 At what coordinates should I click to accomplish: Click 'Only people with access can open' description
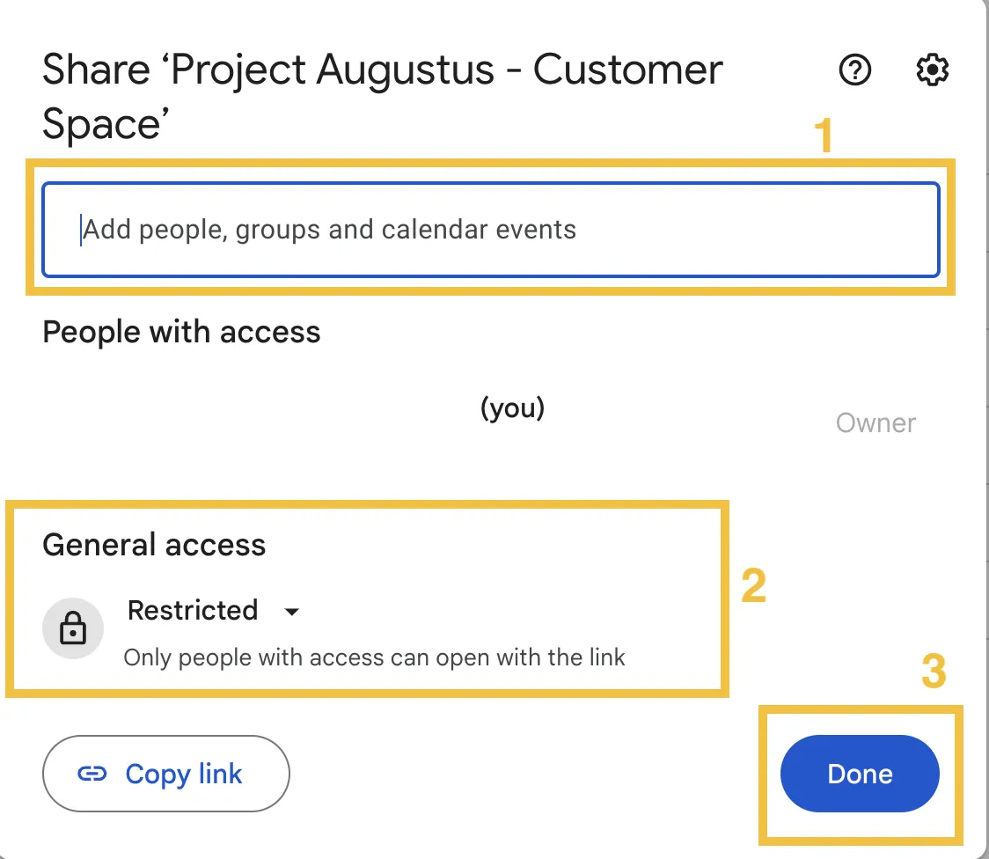(374, 657)
